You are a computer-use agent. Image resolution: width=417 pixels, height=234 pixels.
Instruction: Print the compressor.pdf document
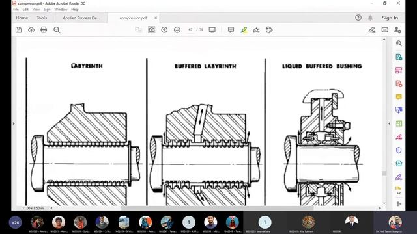pos(44,30)
